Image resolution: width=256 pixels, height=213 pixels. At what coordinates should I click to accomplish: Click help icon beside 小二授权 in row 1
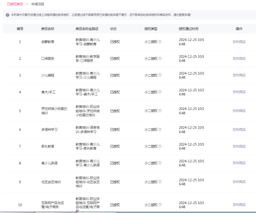click(x=160, y=42)
